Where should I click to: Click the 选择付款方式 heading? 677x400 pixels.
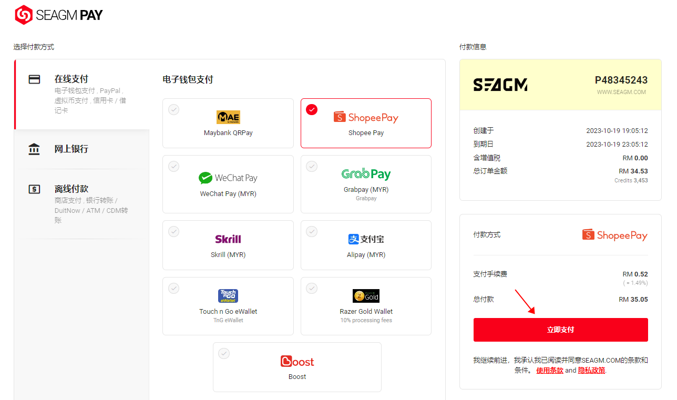[x=34, y=47]
